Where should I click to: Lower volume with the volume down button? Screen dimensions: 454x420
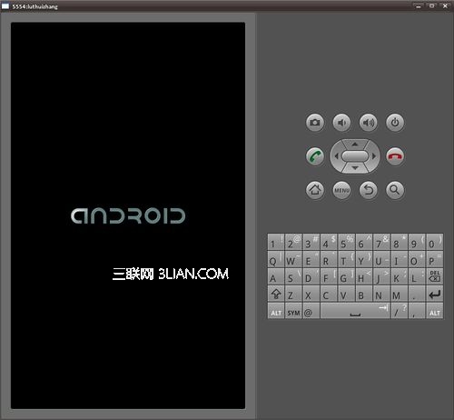(341, 123)
